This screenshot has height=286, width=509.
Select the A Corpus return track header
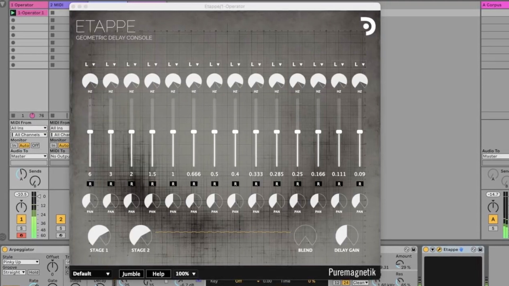(x=495, y=5)
